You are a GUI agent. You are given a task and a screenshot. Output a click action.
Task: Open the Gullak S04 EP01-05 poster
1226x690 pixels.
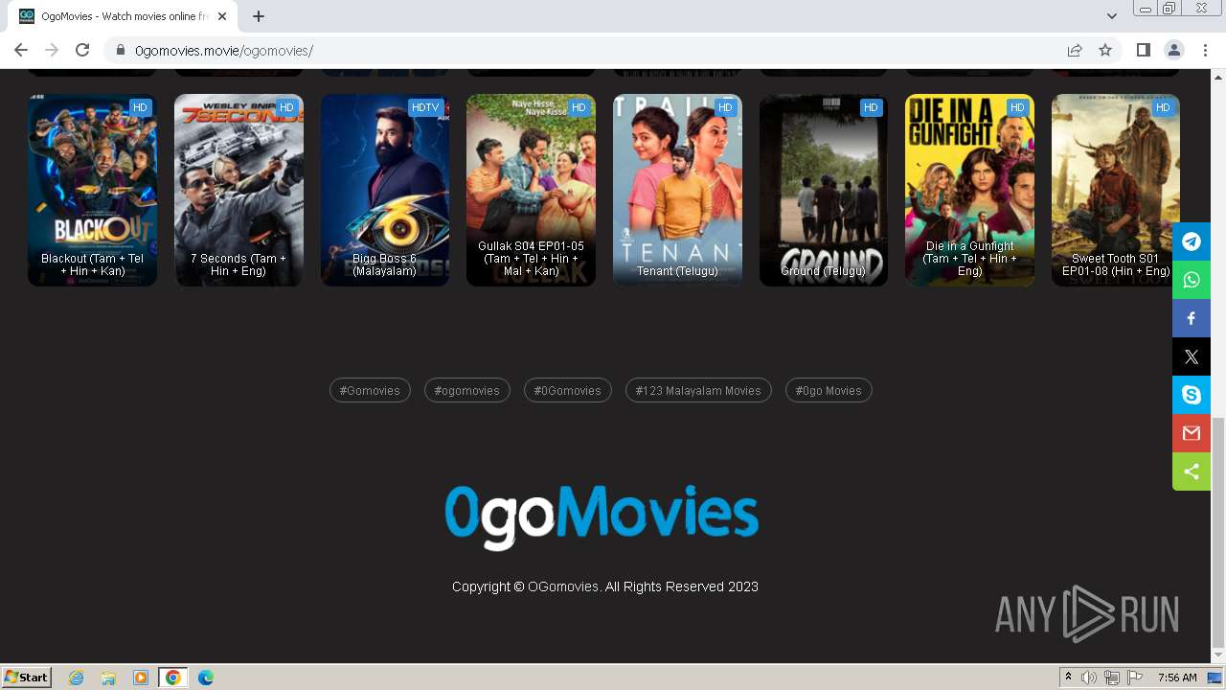531,190
